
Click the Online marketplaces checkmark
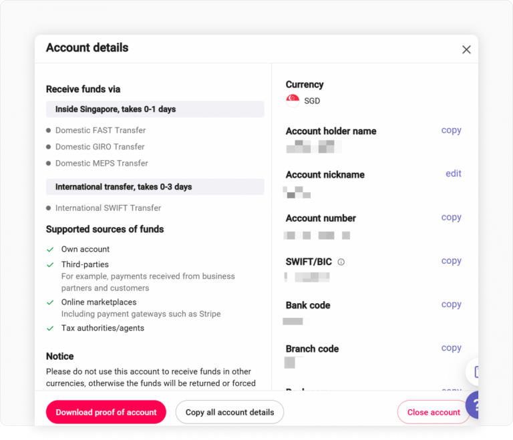point(50,302)
